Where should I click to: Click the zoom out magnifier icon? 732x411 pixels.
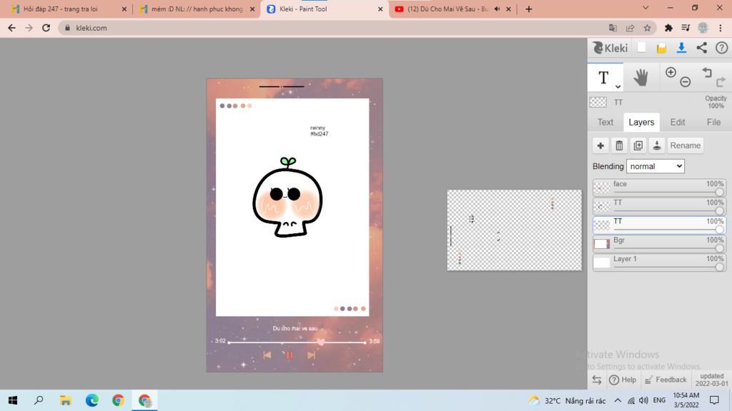pyautogui.click(x=685, y=82)
